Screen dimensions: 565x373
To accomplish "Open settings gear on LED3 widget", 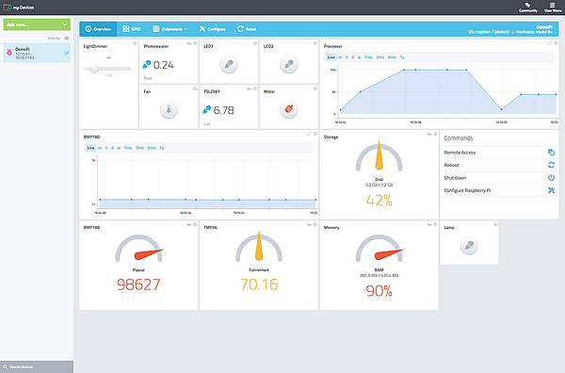I will point(255,43).
